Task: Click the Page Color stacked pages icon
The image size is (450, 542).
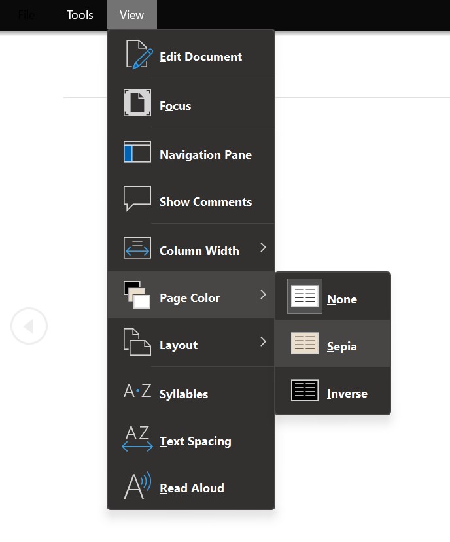Action: tap(136, 294)
